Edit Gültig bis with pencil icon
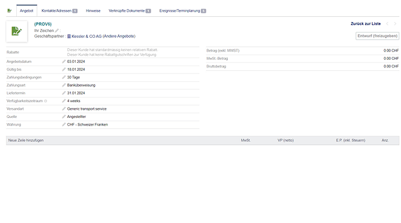Screen dimensions: 401x223 [x=64, y=70]
